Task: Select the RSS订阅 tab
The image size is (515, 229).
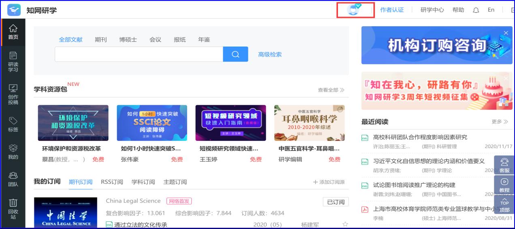Action: click(112, 182)
